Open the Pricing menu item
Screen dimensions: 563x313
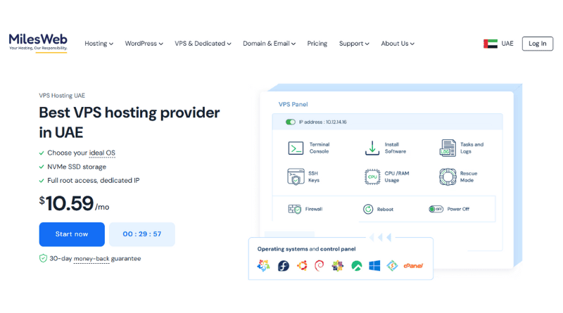click(x=317, y=44)
